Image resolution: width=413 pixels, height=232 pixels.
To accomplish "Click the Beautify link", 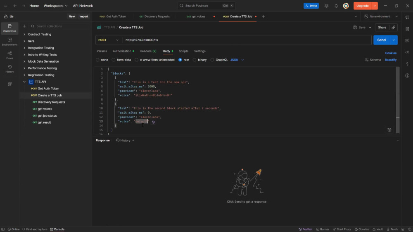I will tap(391, 60).
